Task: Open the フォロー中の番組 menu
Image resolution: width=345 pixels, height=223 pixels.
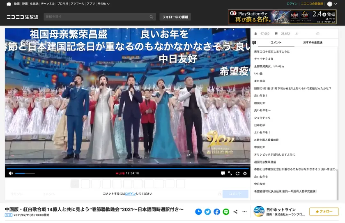Action: click(x=175, y=17)
